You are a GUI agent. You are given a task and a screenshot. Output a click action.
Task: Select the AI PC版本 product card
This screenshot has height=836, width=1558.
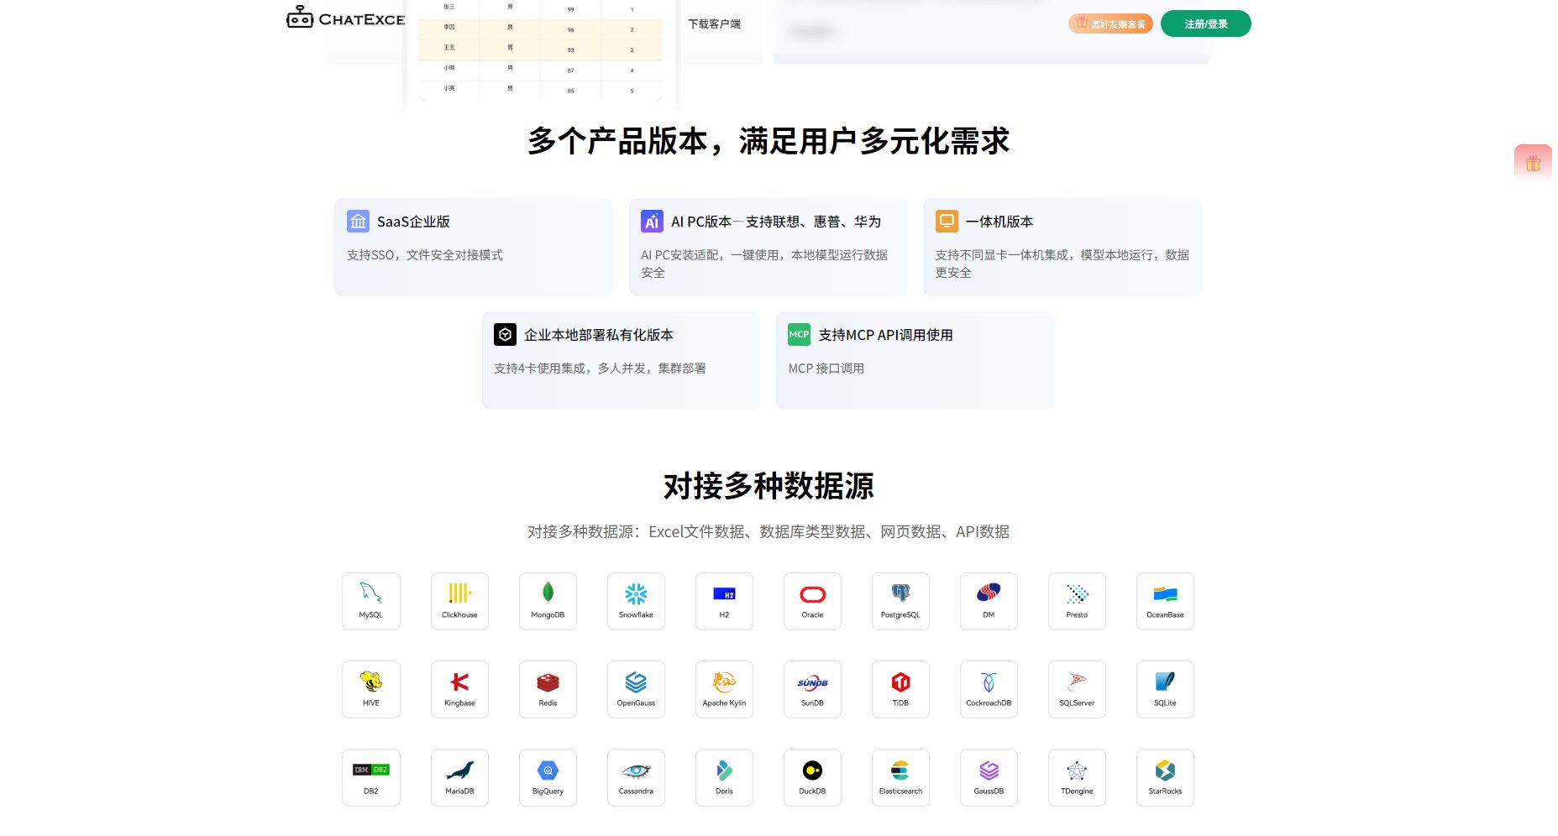(768, 246)
